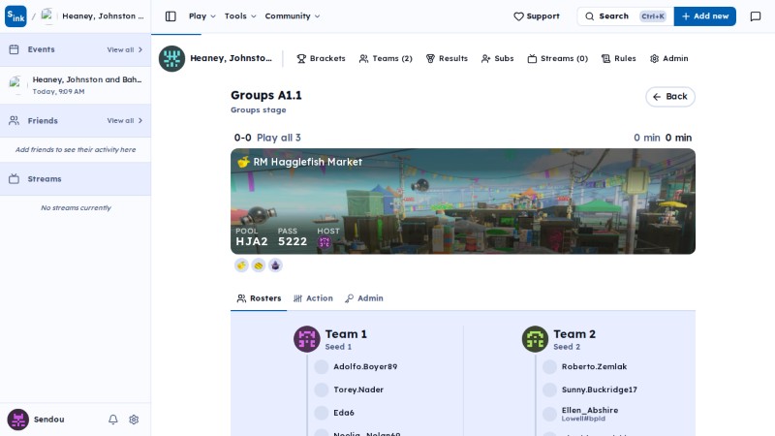The height and width of the screenshot is (436, 775).
Task: Open Heaney, Johnston and Bah... event entry
Action: [x=76, y=85]
